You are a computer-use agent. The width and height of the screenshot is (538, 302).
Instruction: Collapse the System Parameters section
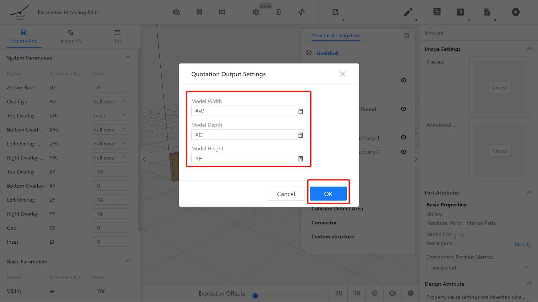128,57
